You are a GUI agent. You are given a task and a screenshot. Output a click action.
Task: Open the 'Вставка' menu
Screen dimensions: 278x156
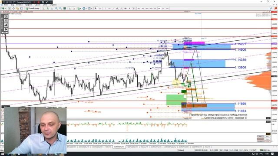click(20, 5)
